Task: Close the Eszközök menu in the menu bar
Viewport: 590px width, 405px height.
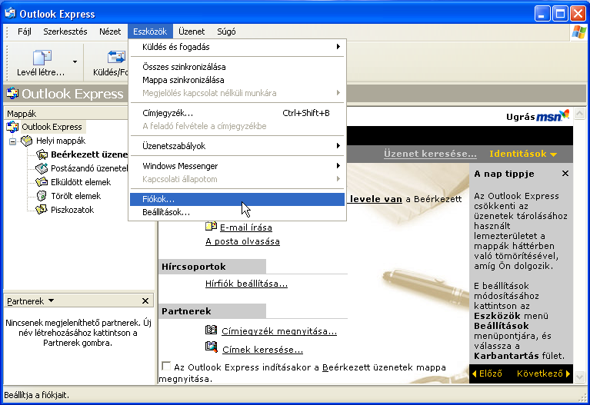Action: 150,32
